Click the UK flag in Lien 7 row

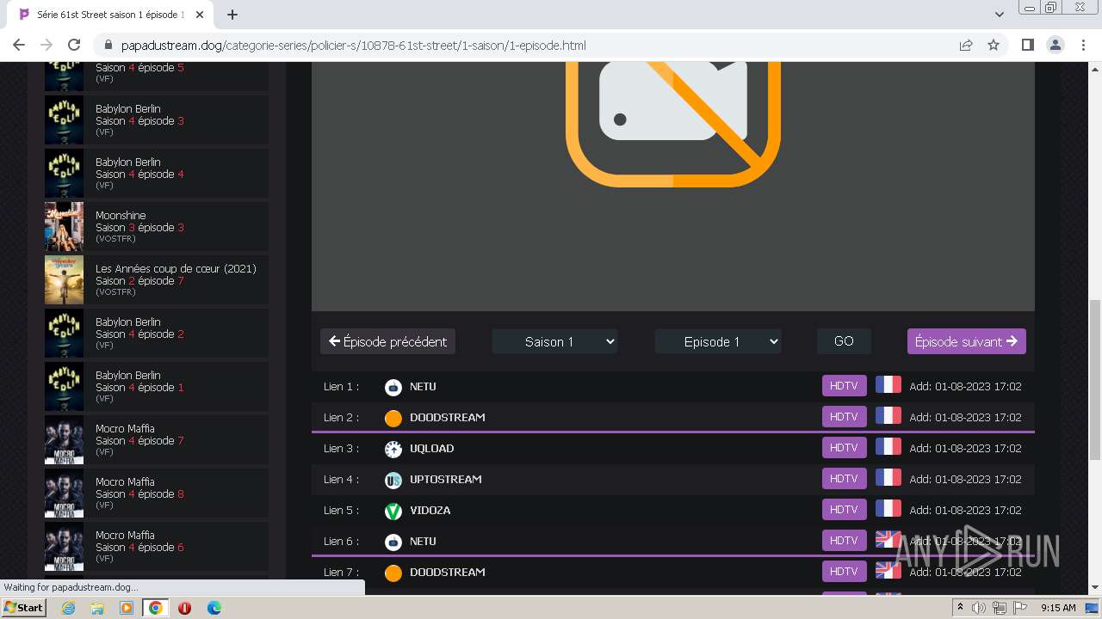click(x=888, y=571)
